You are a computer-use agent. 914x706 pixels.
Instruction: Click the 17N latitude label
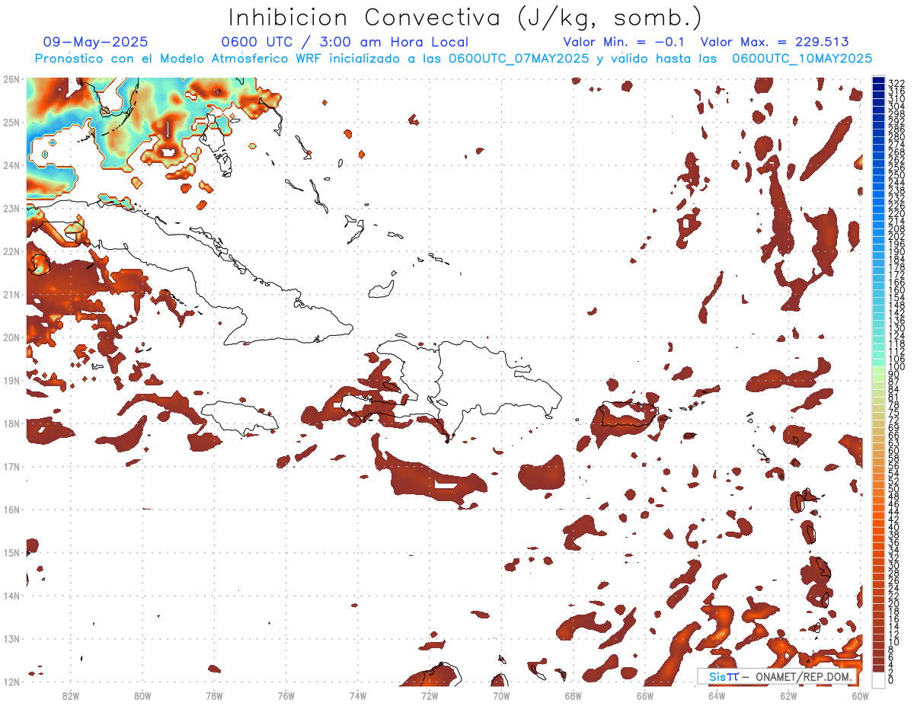pos(11,466)
